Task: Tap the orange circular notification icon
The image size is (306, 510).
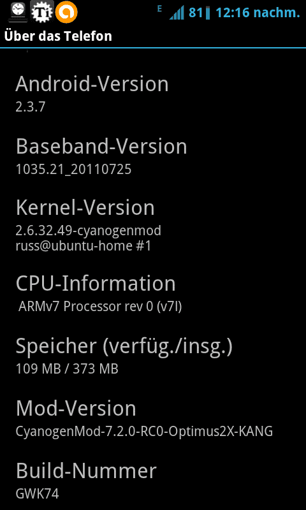Action: click(66, 12)
